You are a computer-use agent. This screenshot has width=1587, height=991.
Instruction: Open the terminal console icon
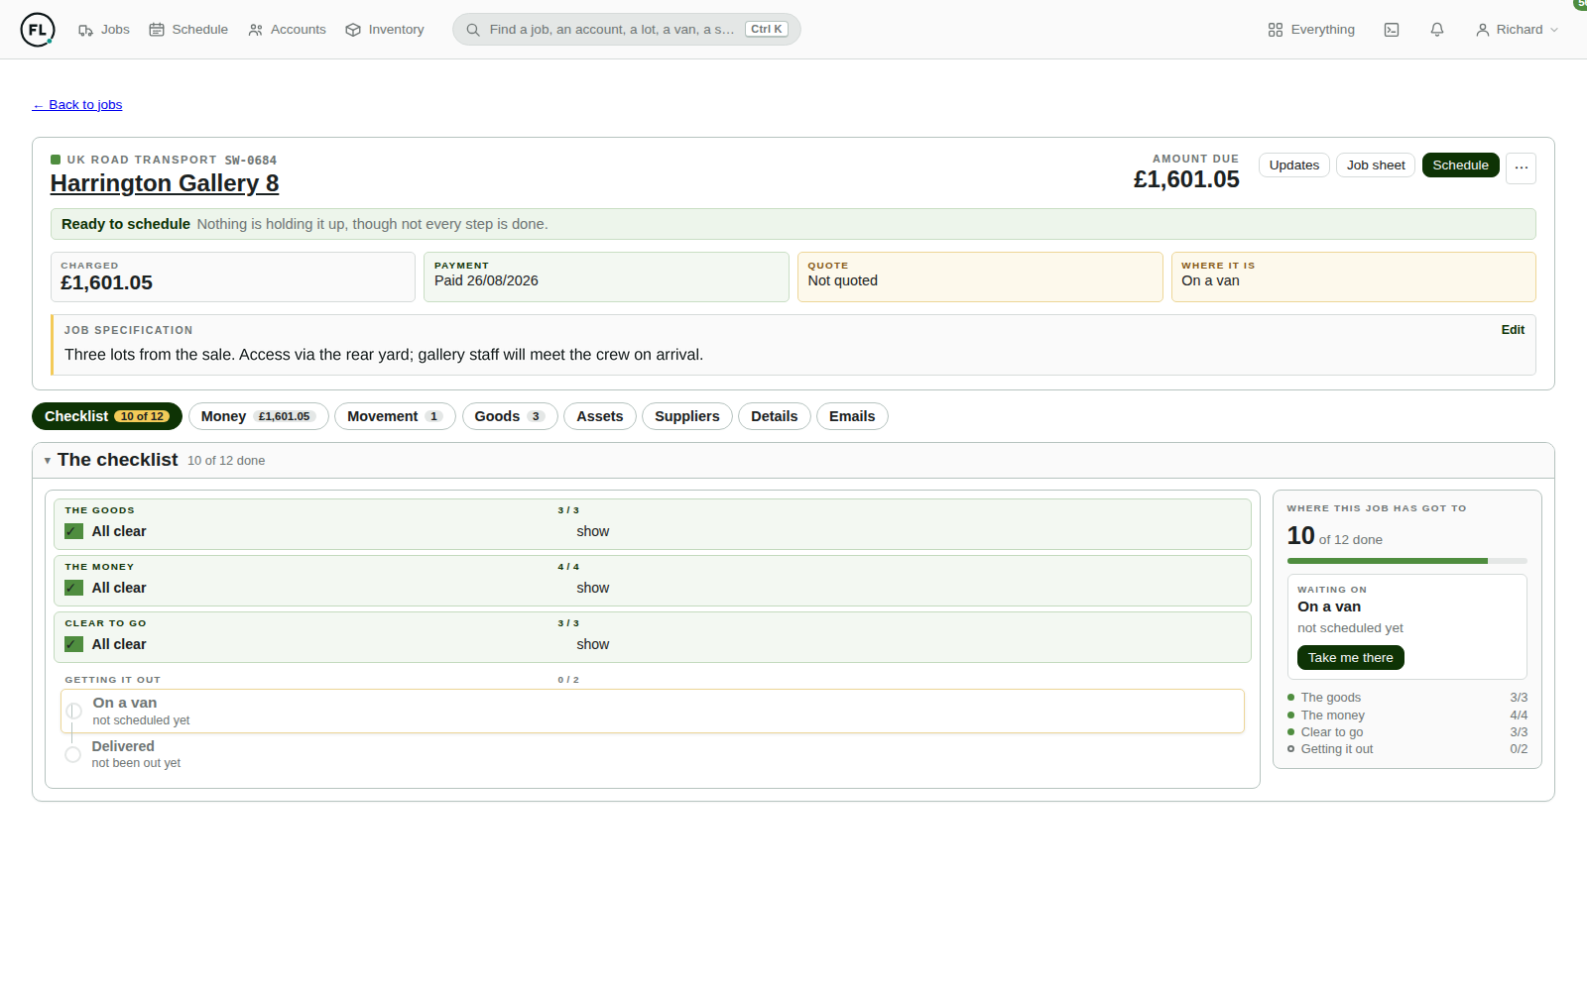[x=1392, y=30]
